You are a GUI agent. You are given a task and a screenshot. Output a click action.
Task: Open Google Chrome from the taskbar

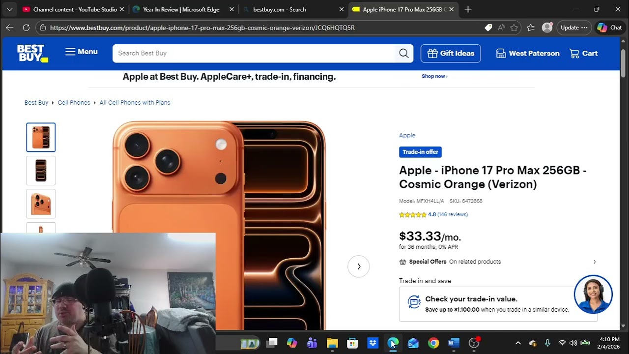pos(433,343)
